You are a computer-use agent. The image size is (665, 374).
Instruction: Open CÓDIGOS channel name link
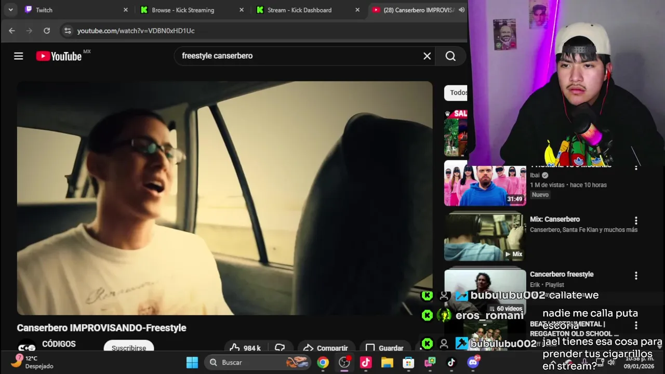(x=59, y=344)
